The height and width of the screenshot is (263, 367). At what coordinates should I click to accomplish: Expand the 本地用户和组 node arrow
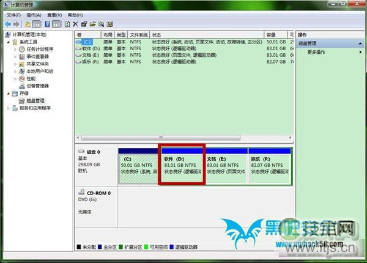[15, 72]
